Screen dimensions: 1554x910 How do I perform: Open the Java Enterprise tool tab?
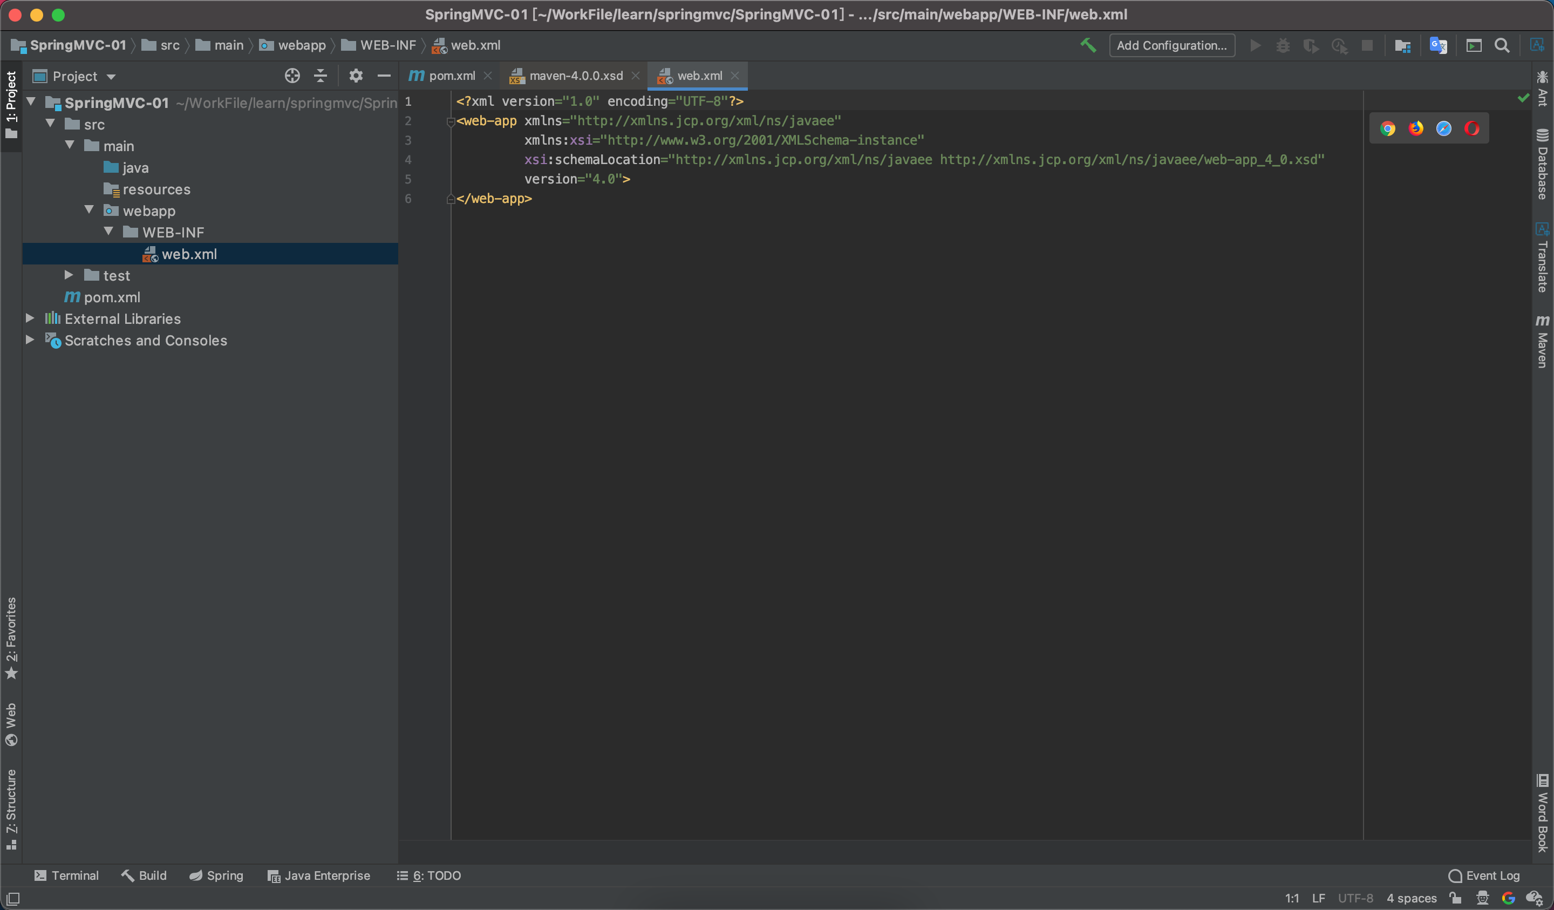(319, 875)
